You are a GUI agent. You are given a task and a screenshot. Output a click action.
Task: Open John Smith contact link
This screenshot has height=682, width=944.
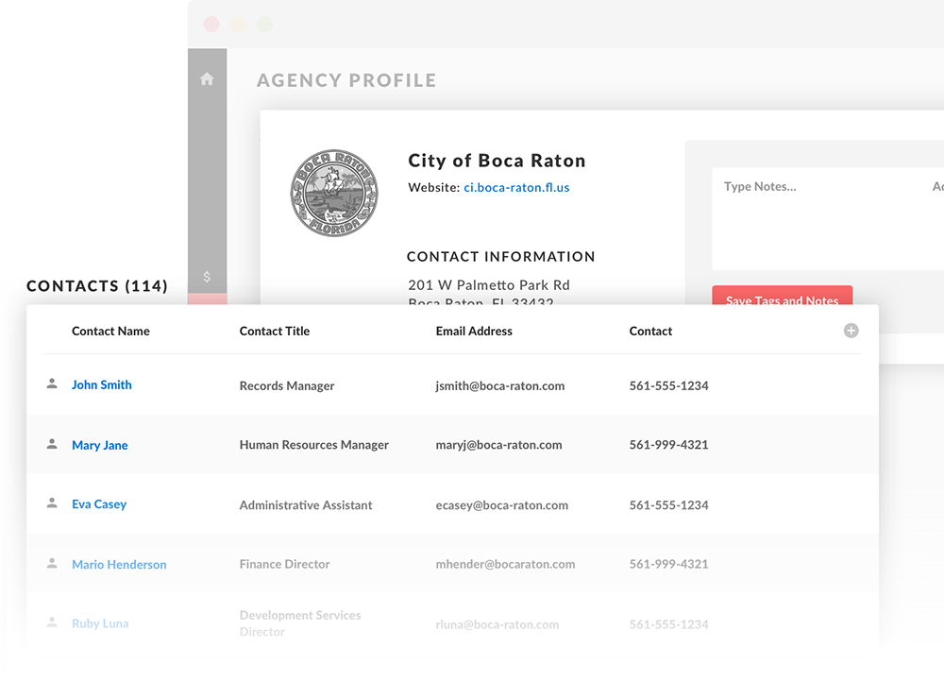(x=102, y=385)
